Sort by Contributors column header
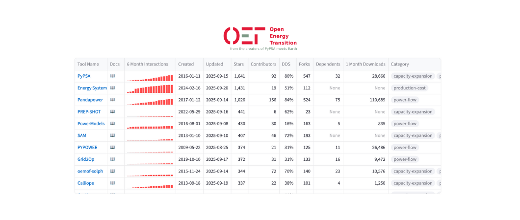 point(263,64)
